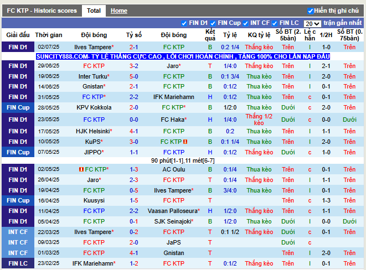The image size is (366, 270).
Task: Select the FIN Cup league cell dated 28/05/25
Action: click(18, 107)
